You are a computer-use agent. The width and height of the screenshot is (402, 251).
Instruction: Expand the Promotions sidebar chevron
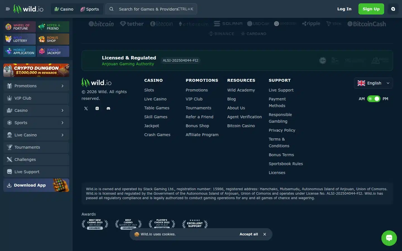(63, 86)
